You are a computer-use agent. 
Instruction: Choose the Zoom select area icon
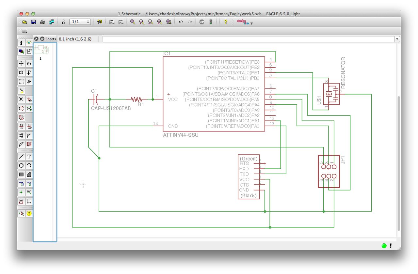pyautogui.click(x=169, y=22)
